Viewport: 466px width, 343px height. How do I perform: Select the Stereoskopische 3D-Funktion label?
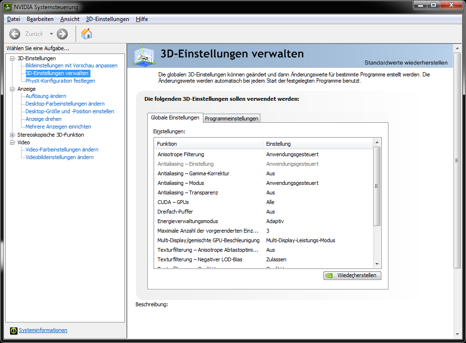coord(51,135)
